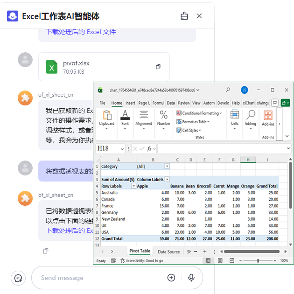
Task: Switch to the Data ribbon tab
Action: (x=171, y=103)
